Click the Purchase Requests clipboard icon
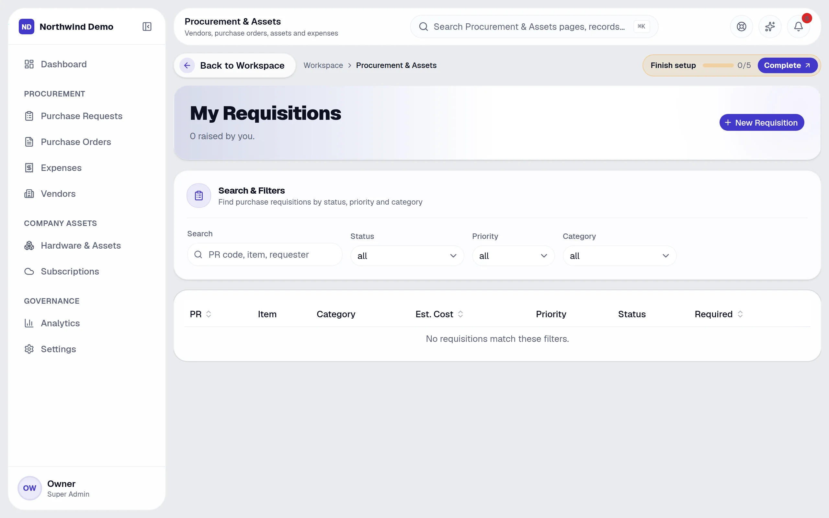829x518 pixels. [x=29, y=116]
